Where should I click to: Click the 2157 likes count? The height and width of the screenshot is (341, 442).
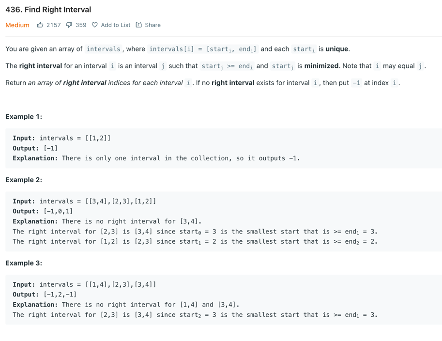point(54,25)
